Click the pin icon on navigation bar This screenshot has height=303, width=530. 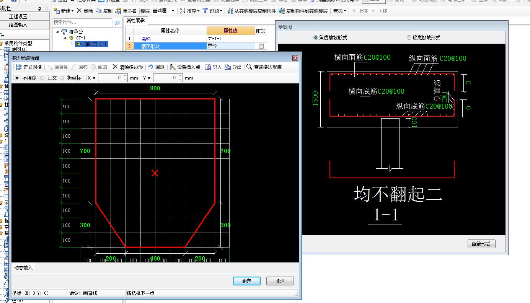pos(40,9)
